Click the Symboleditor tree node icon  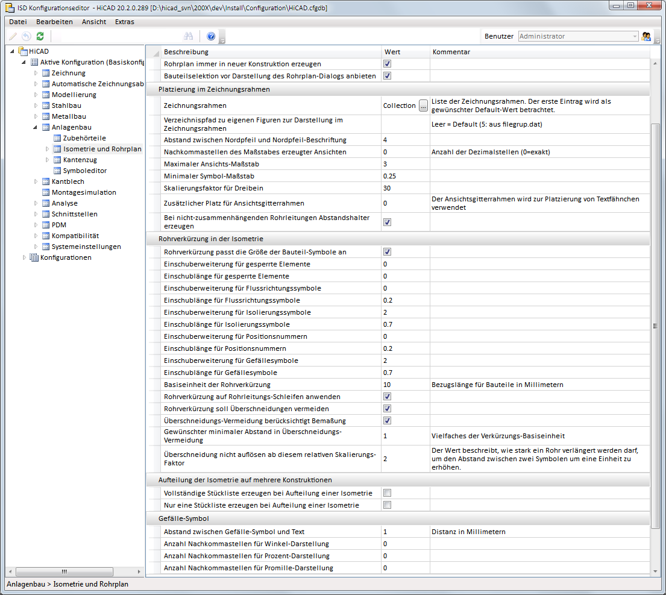(x=57, y=171)
